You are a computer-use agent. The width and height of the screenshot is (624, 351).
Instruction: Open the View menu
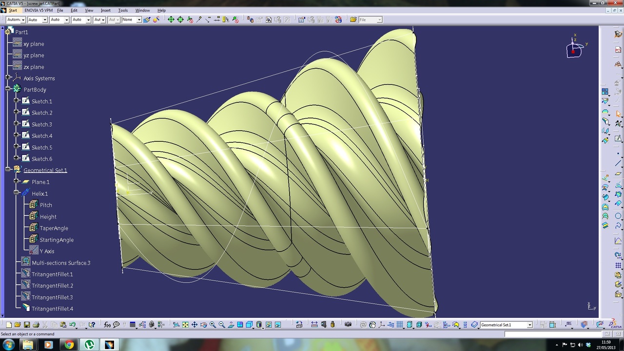click(89, 10)
